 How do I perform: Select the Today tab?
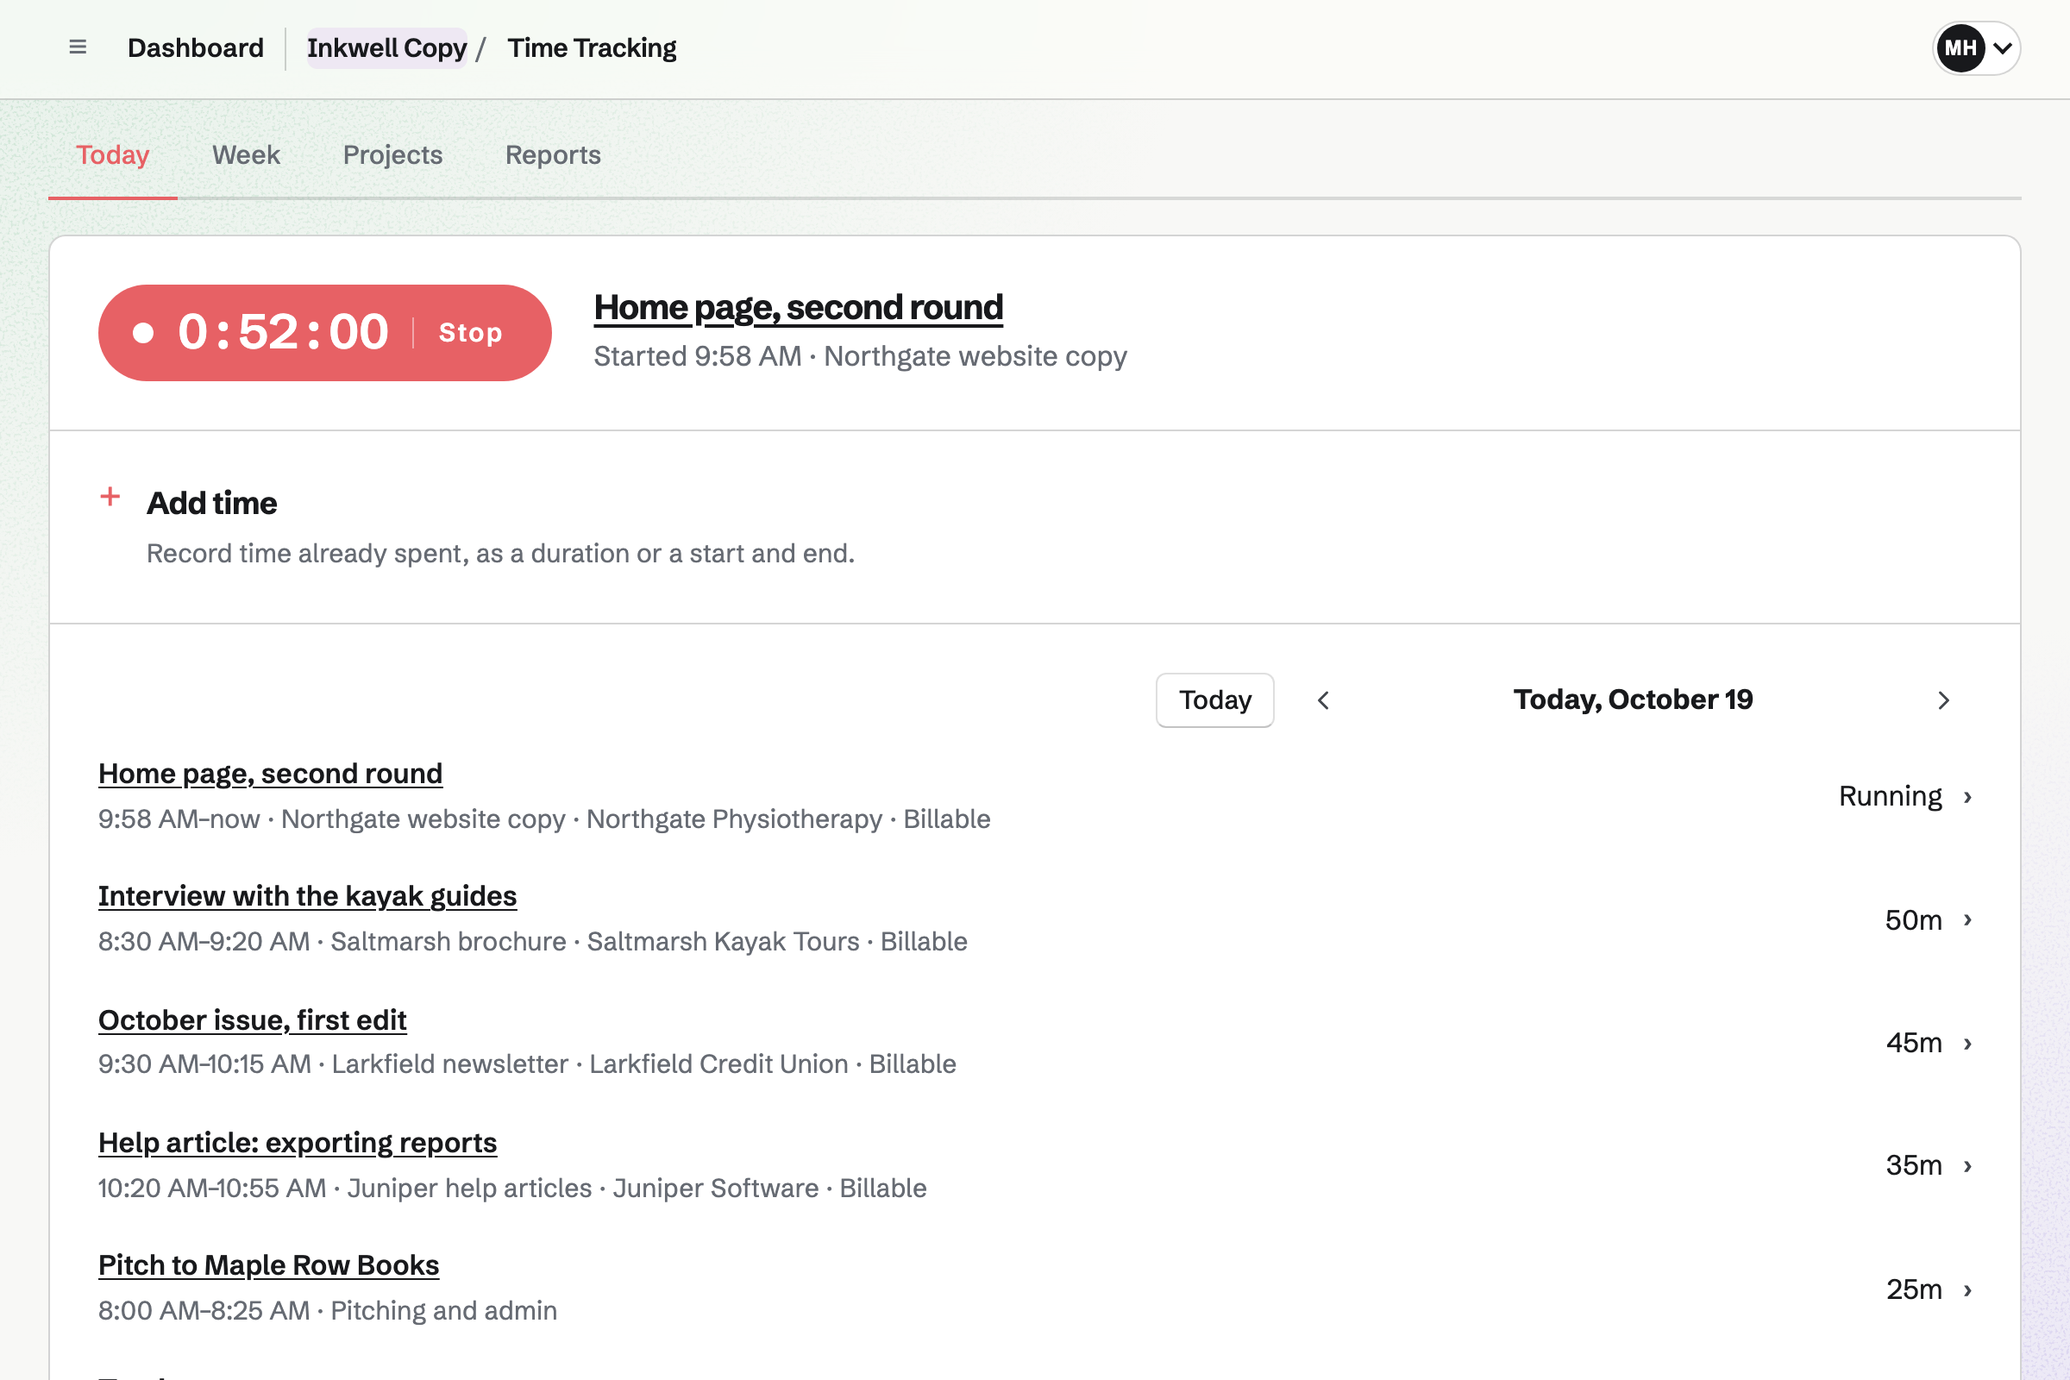(x=113, y=155)
